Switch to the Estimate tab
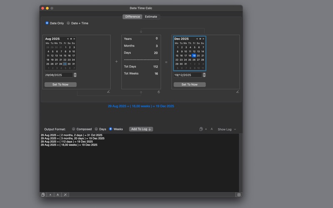 (151, 17)
